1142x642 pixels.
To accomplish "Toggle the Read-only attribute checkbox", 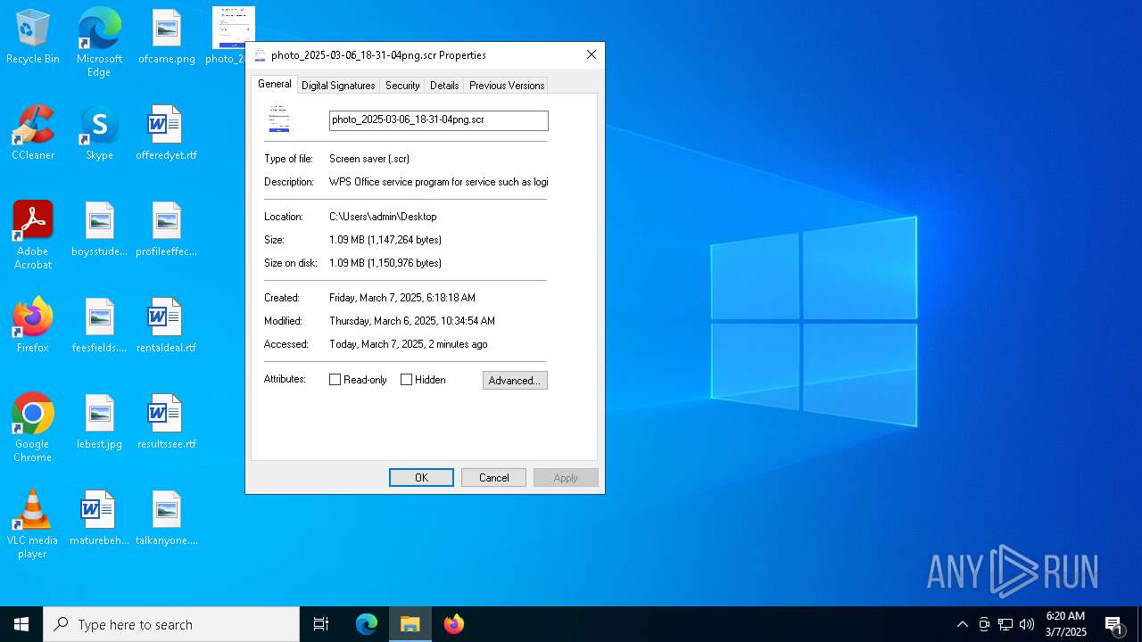I will coord(335,380).
